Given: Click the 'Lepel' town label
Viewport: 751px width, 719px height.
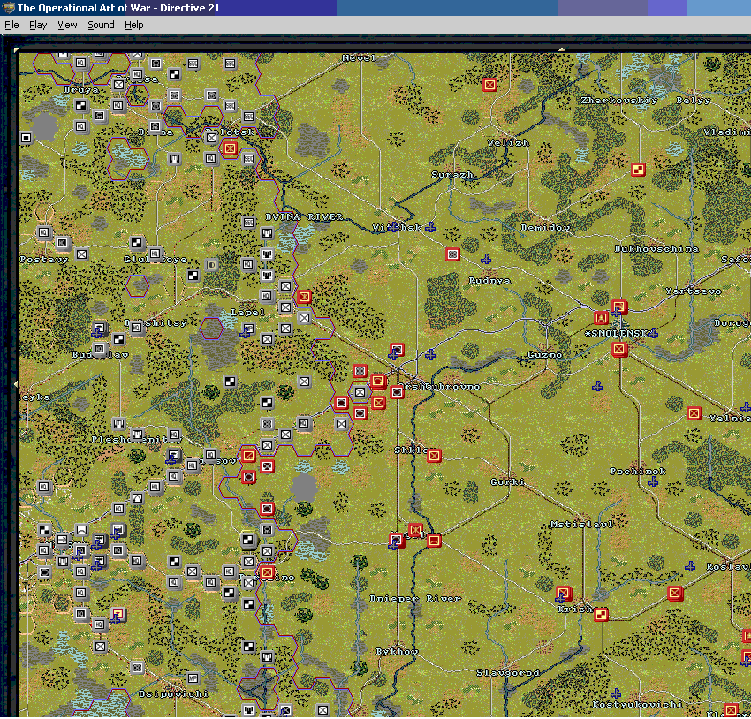Looking at the screenshot, I should pos(247,312).
